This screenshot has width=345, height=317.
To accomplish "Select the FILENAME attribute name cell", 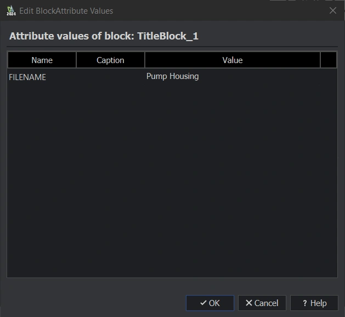I will pyautogui.click(x=27, y=77).
